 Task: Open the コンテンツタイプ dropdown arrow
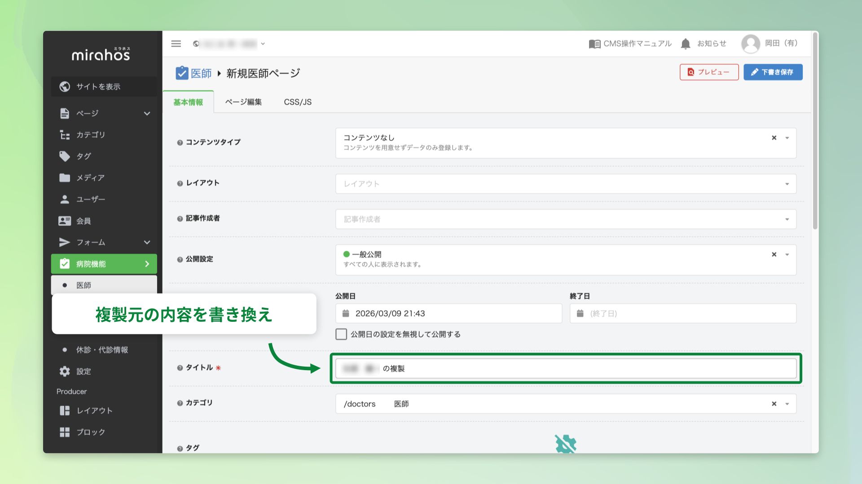click(x=787, y=138)
